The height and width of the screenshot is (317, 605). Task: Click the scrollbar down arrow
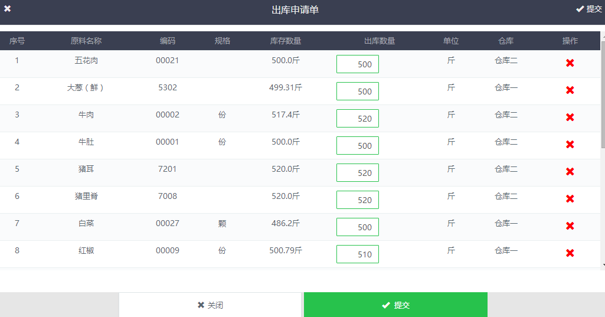(602, 266)
